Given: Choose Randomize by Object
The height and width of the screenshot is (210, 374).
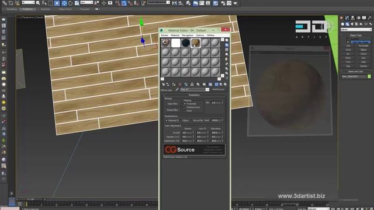Looking at the screenshot, I should (x=181, y=121).
